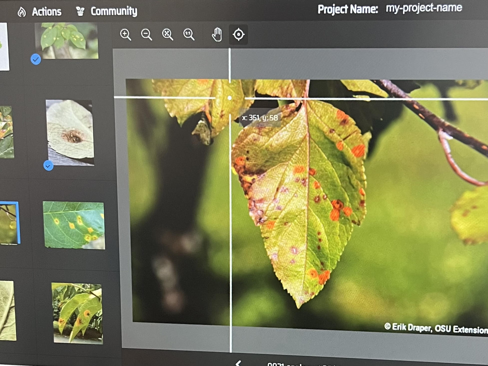Viewport: 488px width, 366px height.
Task: Click the zoom in magnifier icon
Action: (x=125, y=34)
